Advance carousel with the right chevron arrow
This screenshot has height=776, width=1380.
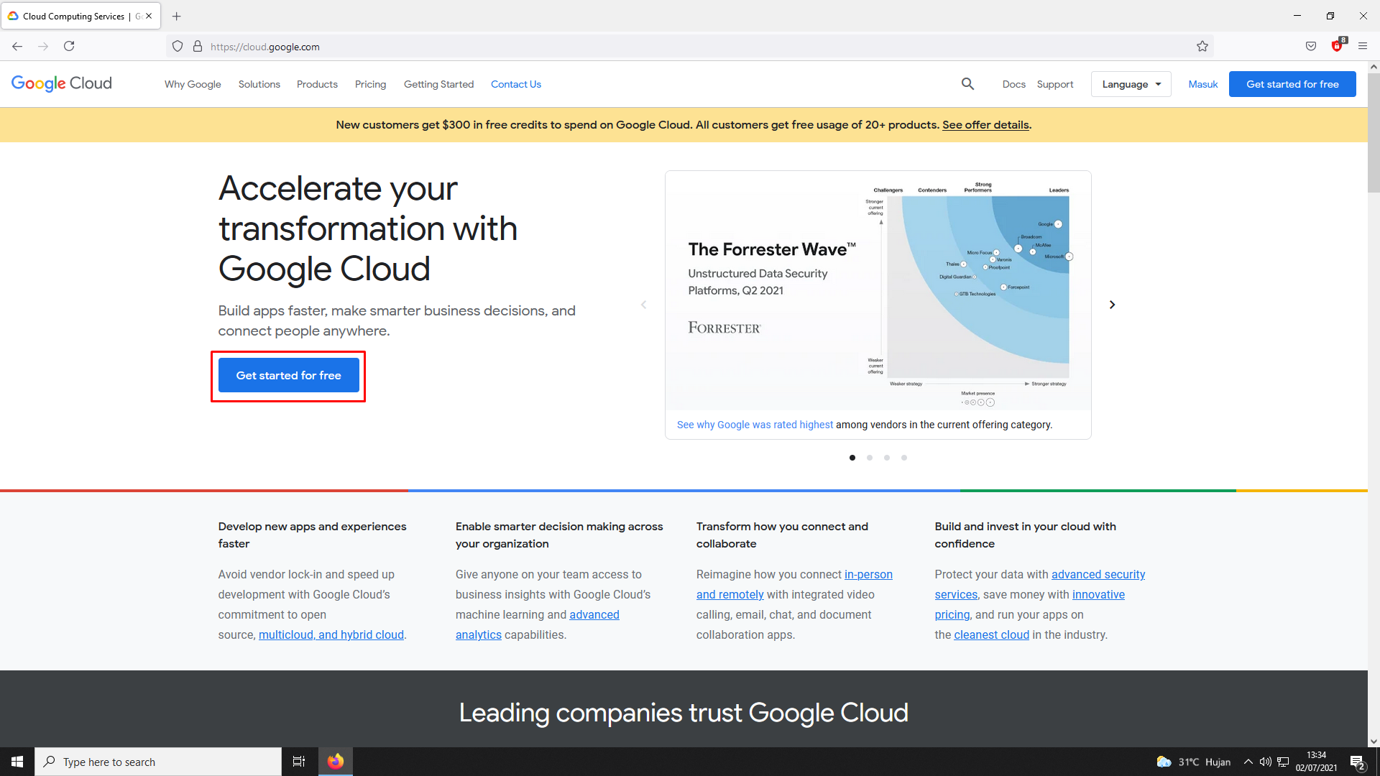click(1112, 305)
